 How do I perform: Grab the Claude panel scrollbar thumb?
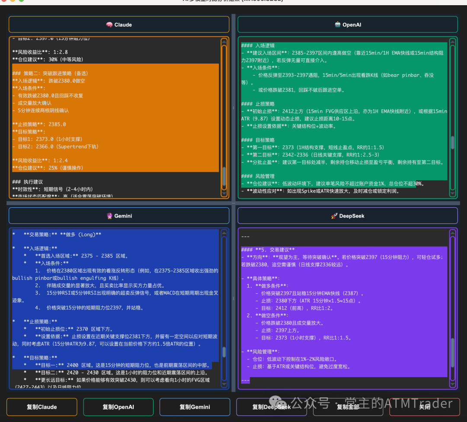click(x=224, y=176)
